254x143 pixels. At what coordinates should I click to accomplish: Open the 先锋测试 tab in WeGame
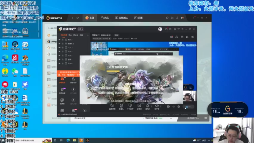tap(121, 18)
